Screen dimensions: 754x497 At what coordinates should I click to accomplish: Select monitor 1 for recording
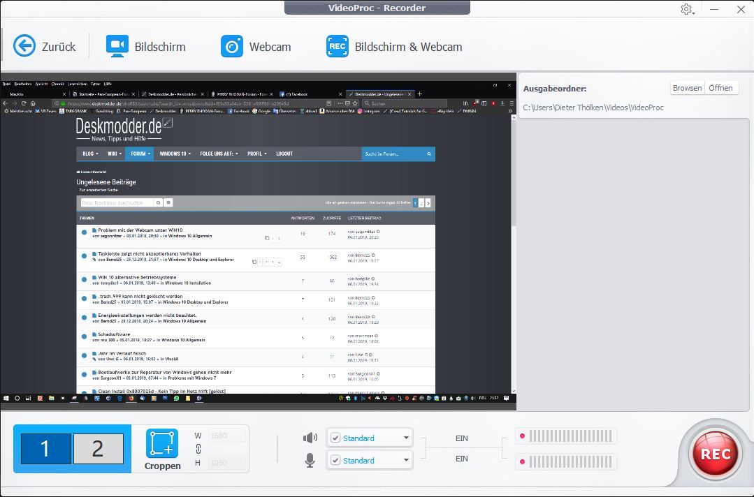tap(45, 449)
